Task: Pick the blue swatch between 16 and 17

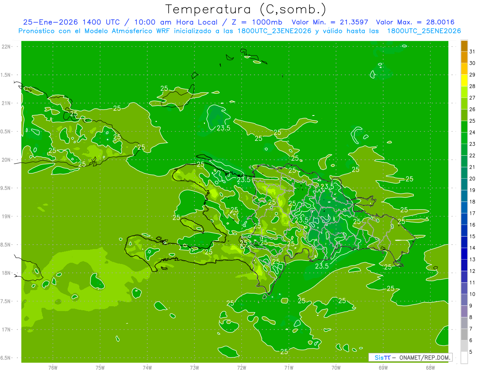Action: 464,219
